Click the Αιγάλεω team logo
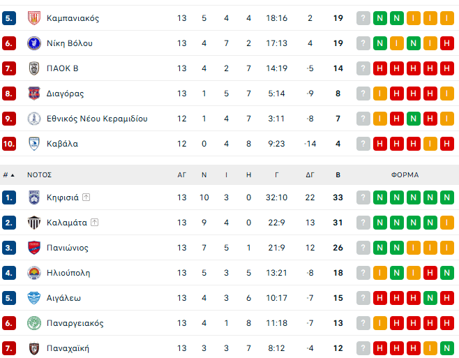459x358 pixels. pyautogui.click(x=33, y=298)
